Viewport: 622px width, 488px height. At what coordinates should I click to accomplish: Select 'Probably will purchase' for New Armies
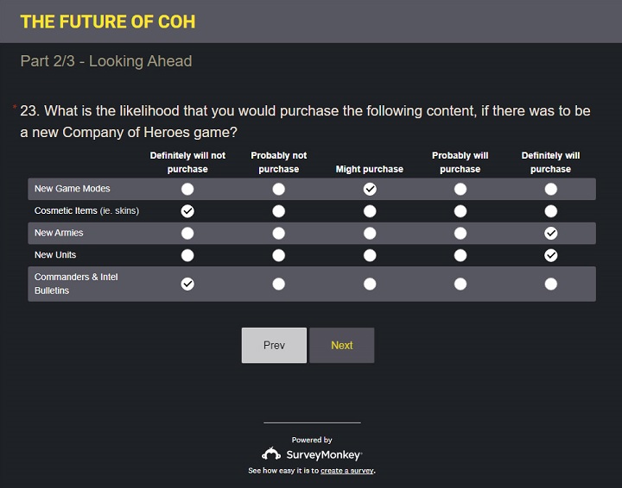pos(460,233)
